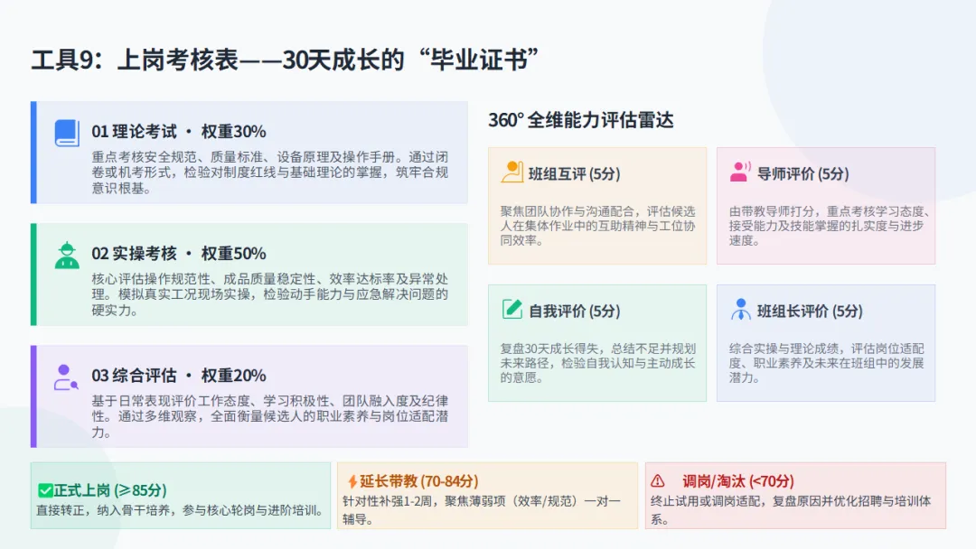Select the 01 理论考试 权重30% heading
The image size is (976, 549).
(179, 132)
